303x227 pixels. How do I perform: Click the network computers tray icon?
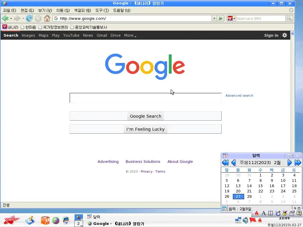point(238,220)
